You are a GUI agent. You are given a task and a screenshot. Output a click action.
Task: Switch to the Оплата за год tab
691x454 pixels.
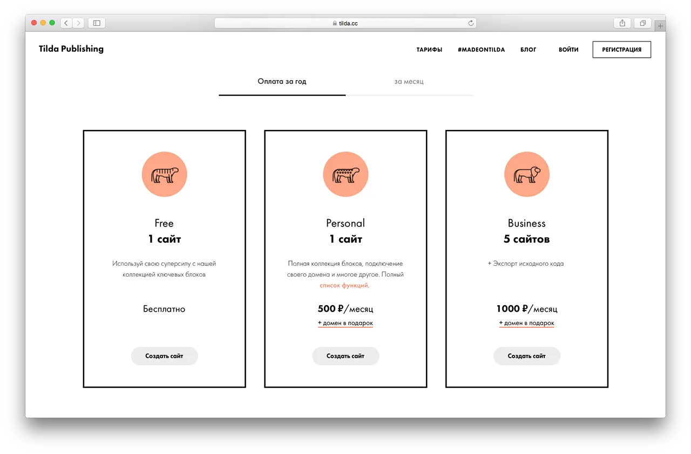pos(282,81)
